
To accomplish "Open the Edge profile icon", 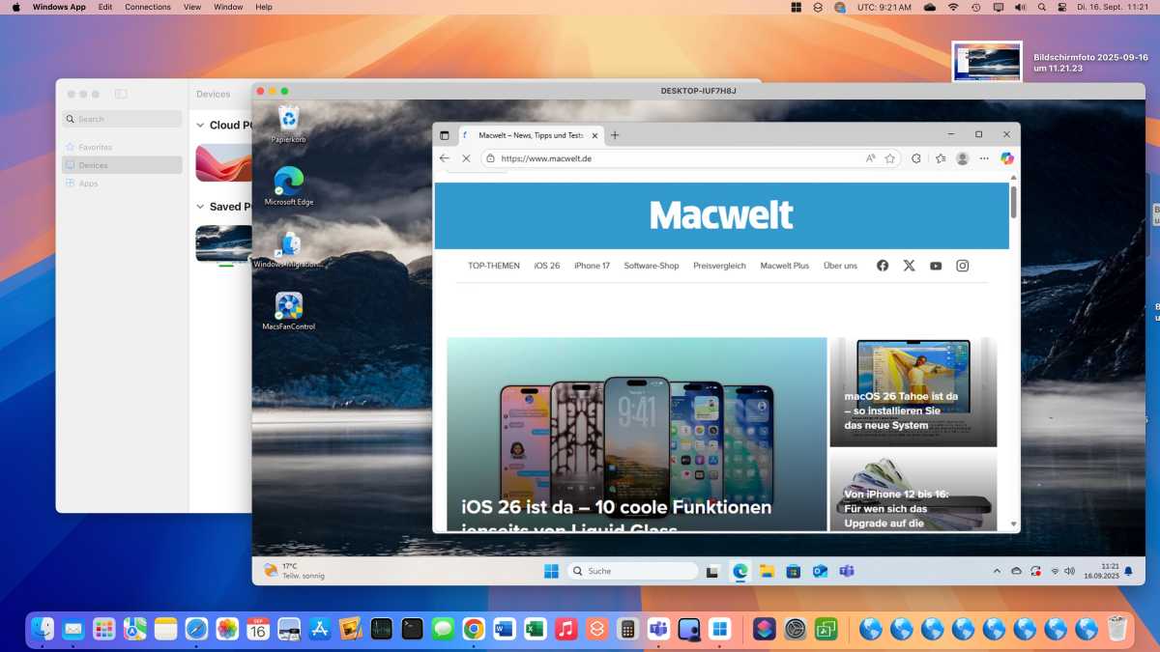I will pos(961,157).
